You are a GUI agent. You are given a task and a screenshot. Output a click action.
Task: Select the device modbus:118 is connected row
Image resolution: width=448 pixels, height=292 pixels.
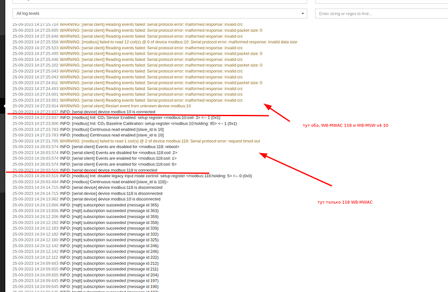tap(85, 170)
